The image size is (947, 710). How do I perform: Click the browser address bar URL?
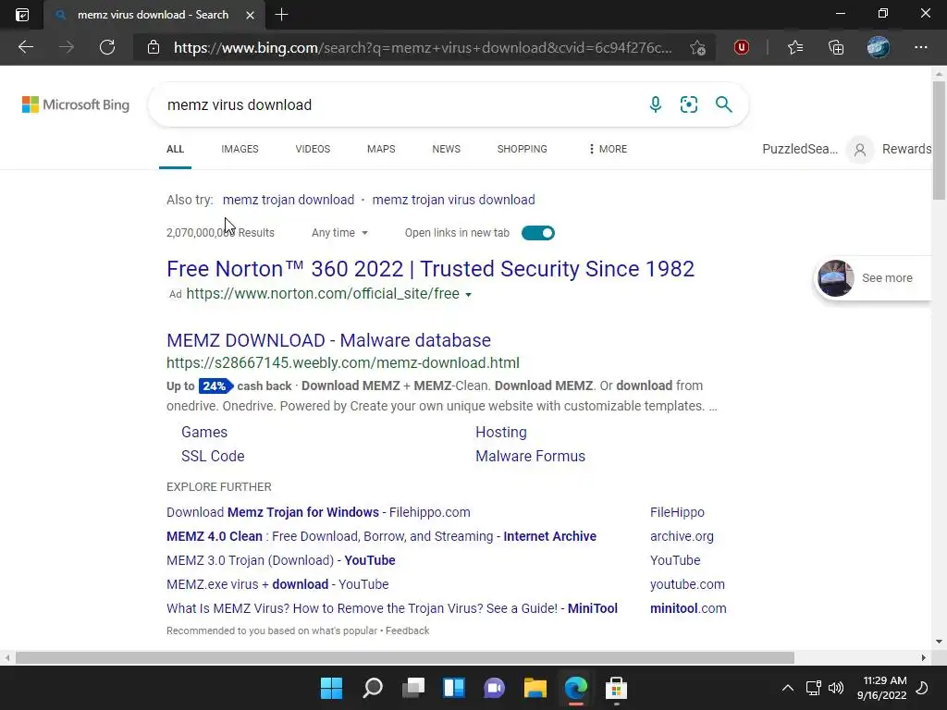(423, 48)
